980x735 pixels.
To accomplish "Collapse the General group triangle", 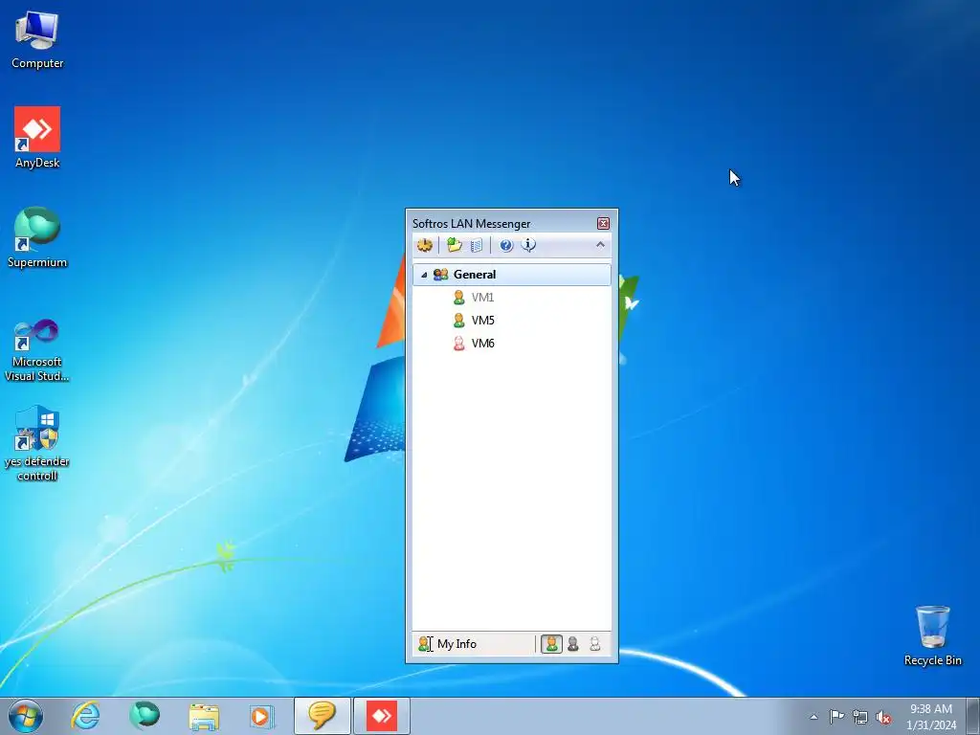I will click(x=424, y=275).
